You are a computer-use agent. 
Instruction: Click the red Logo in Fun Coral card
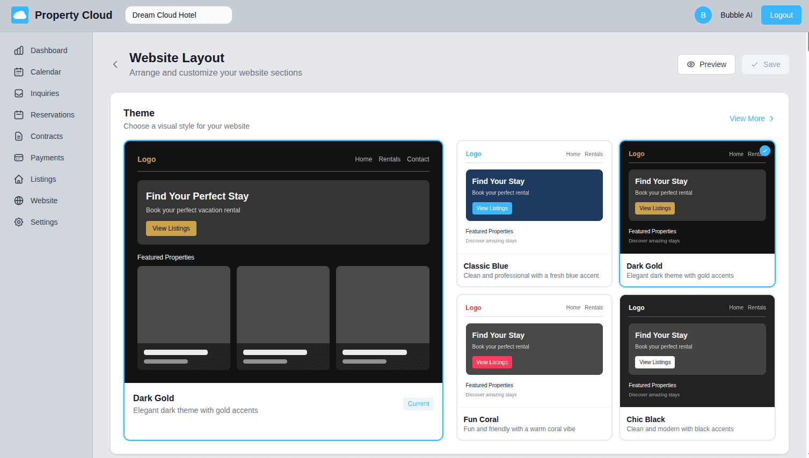coord(473,308)
